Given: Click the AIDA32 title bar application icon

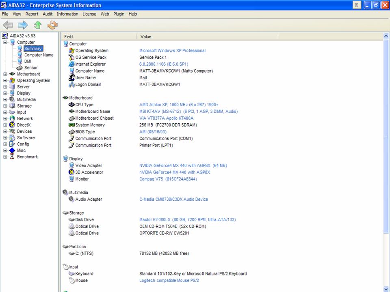Looking at the screenshot, I should click(4, 5).
